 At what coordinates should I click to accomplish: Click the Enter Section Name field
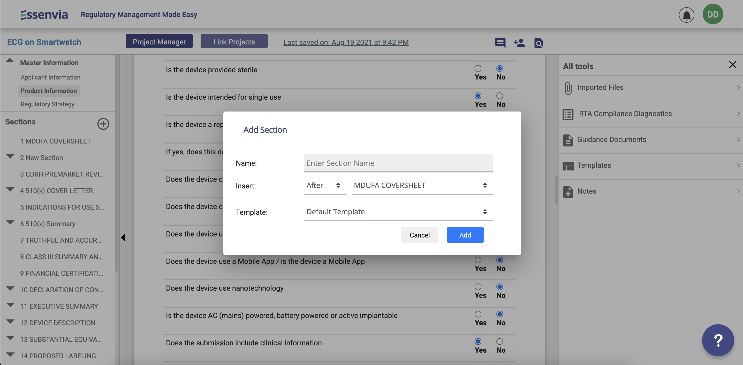pyautogui.click(x=398, y=163)
